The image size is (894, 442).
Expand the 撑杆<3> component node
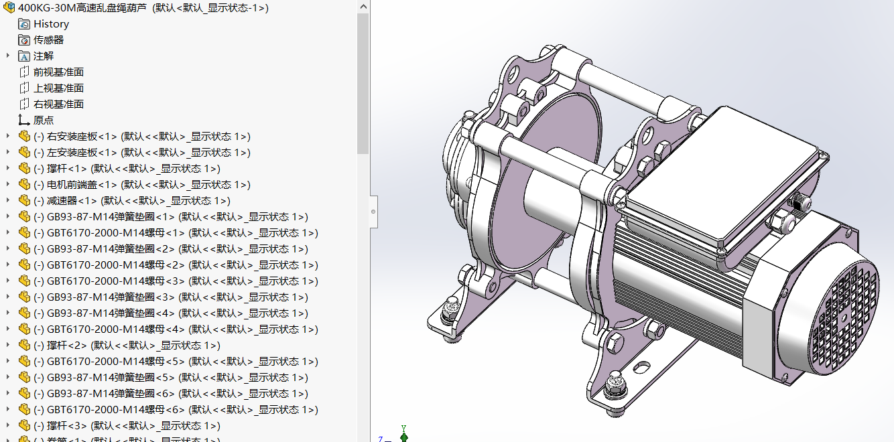click(x=8, y=426)
